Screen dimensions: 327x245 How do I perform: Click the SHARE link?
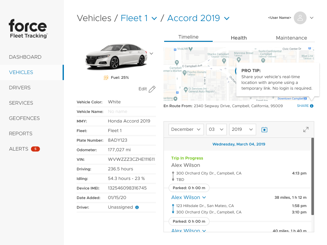click(303, 106)
